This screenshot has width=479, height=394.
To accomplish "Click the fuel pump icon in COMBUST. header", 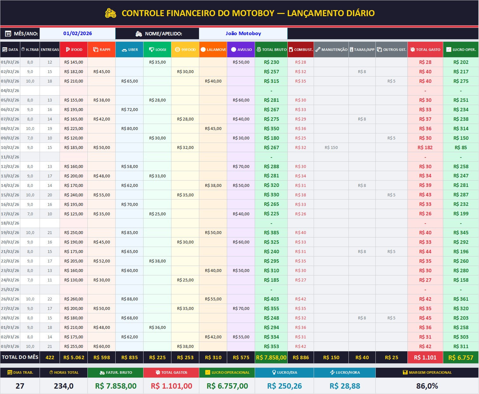I will (291, 50).
